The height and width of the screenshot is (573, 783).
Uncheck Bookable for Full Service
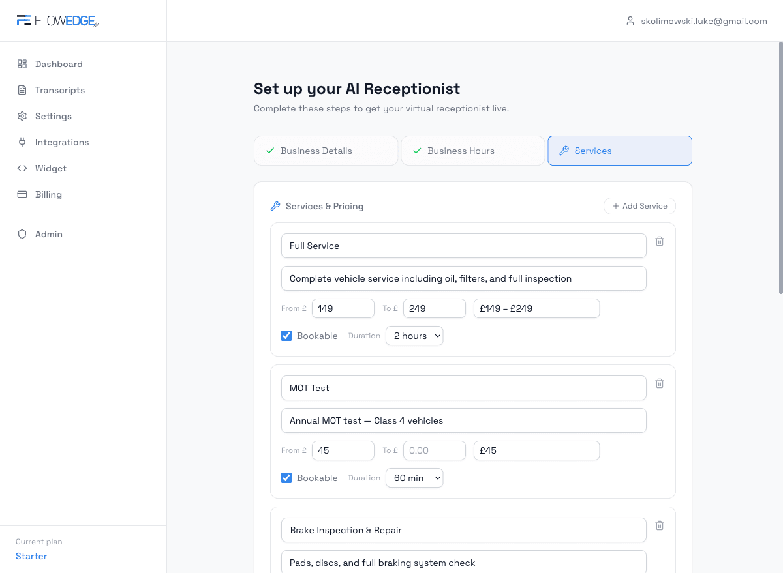click(x=286, y=335)
